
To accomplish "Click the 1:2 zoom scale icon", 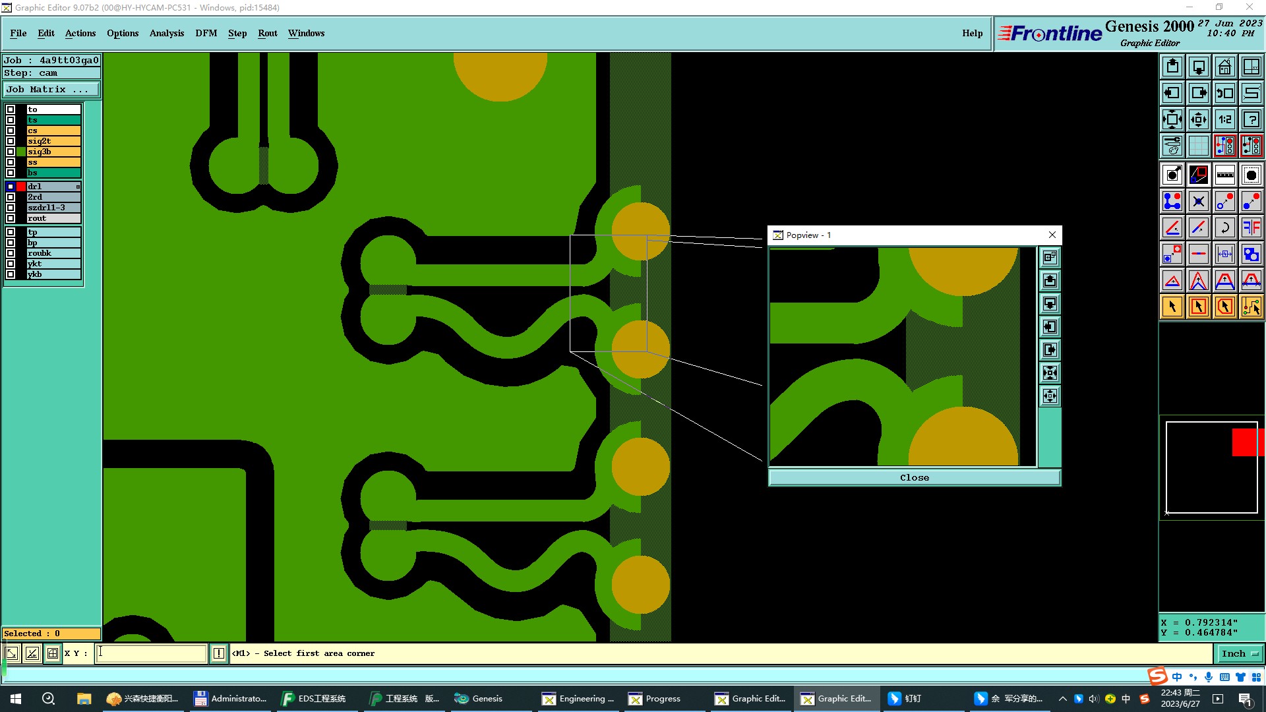I will (x=1224, y=119).
